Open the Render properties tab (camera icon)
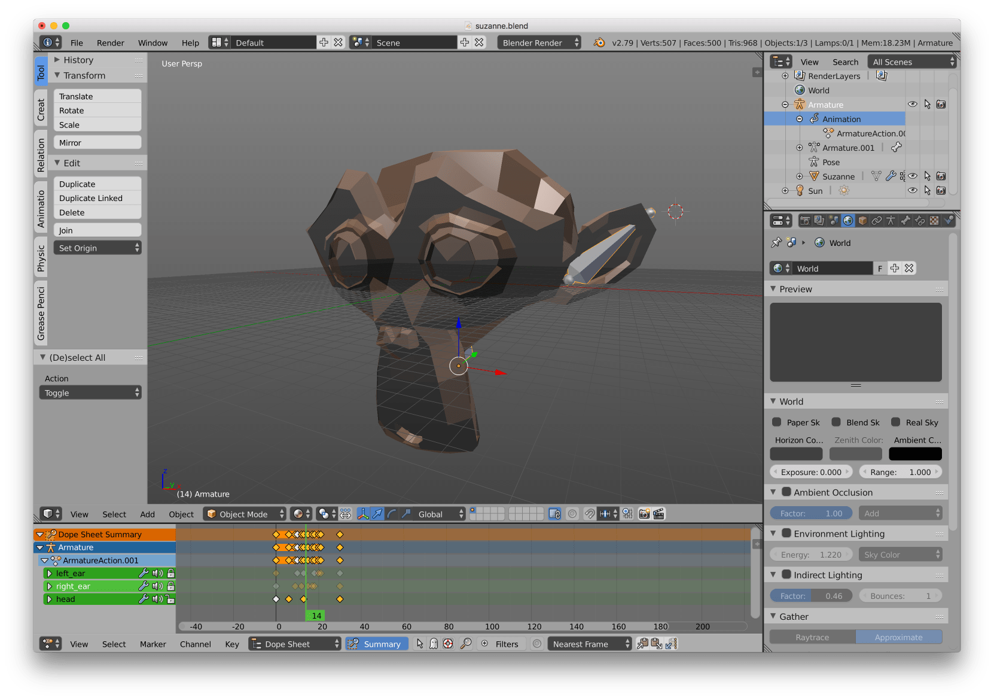Viewport: 994px width, 700px height. tap(806, 221)
